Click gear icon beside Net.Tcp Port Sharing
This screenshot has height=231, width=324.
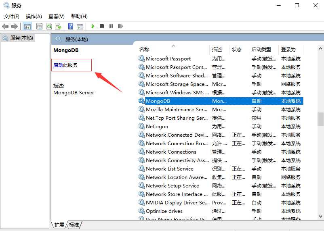(141, 118)
